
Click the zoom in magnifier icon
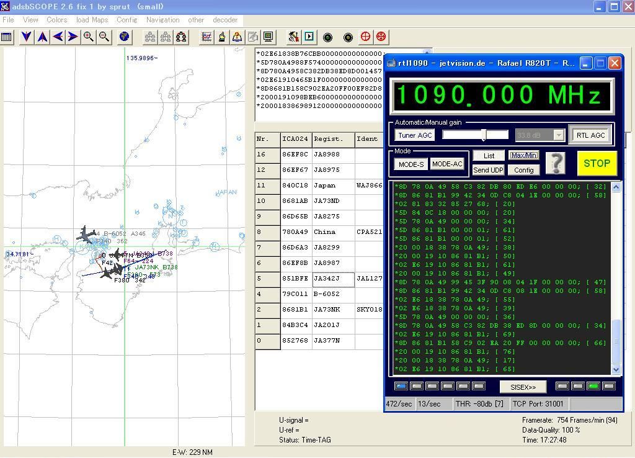89,37
